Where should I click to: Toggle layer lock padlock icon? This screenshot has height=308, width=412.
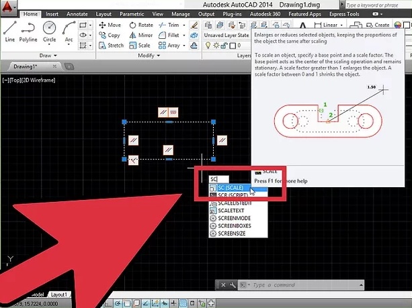pos(224,46)
